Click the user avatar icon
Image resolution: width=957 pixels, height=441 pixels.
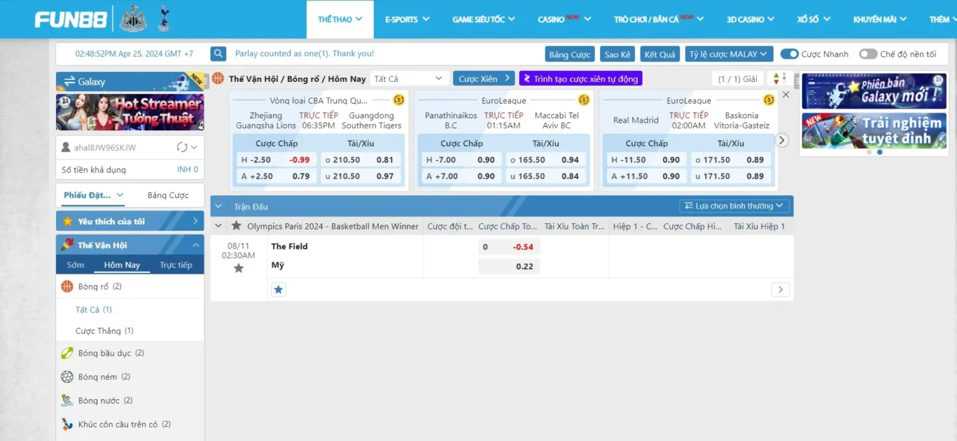[x=66, y=147]
